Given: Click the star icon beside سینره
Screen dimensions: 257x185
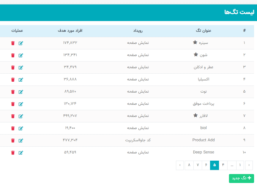Looking at the screenshot, I should click(195, 42).
